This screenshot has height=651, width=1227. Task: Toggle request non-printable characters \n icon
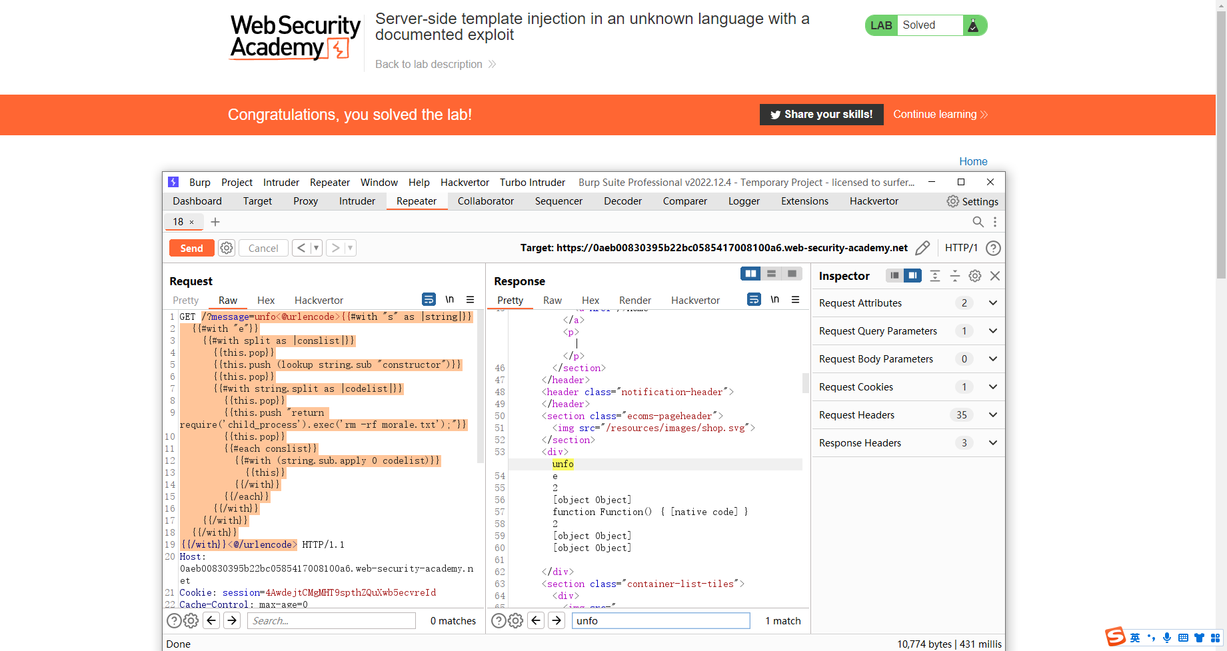tap(450, 300)
